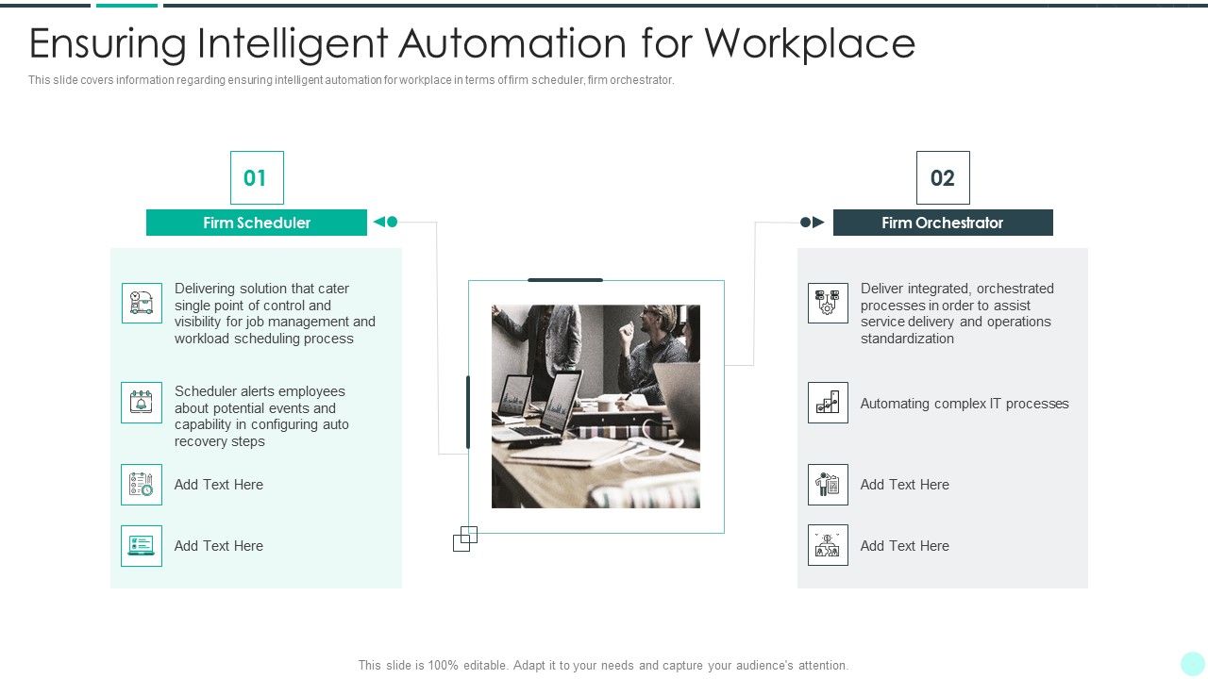Edit the Add Text Here under Firm Orchestrator
The height and width of the screenshot is (679, 1208).
pos(903,484)
